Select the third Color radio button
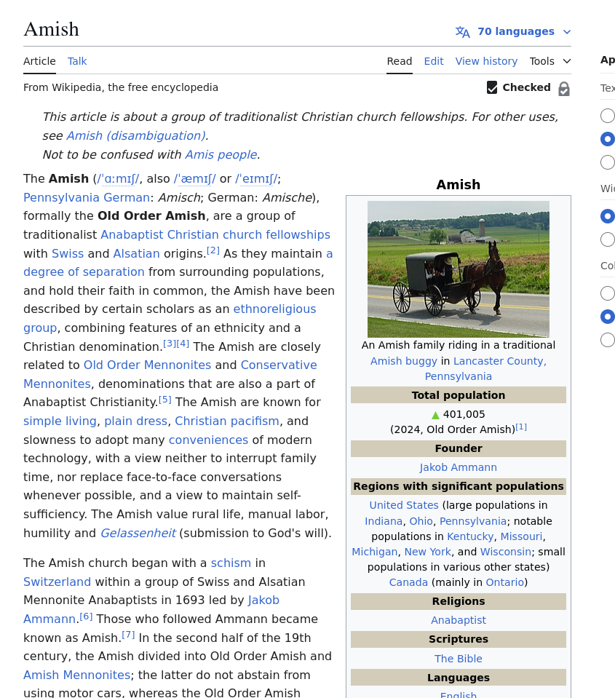615x698 pixels. click(x=608, y=340)
